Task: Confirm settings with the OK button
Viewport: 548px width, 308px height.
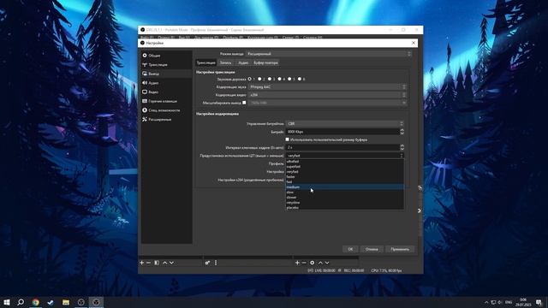Action: [350, 249]
